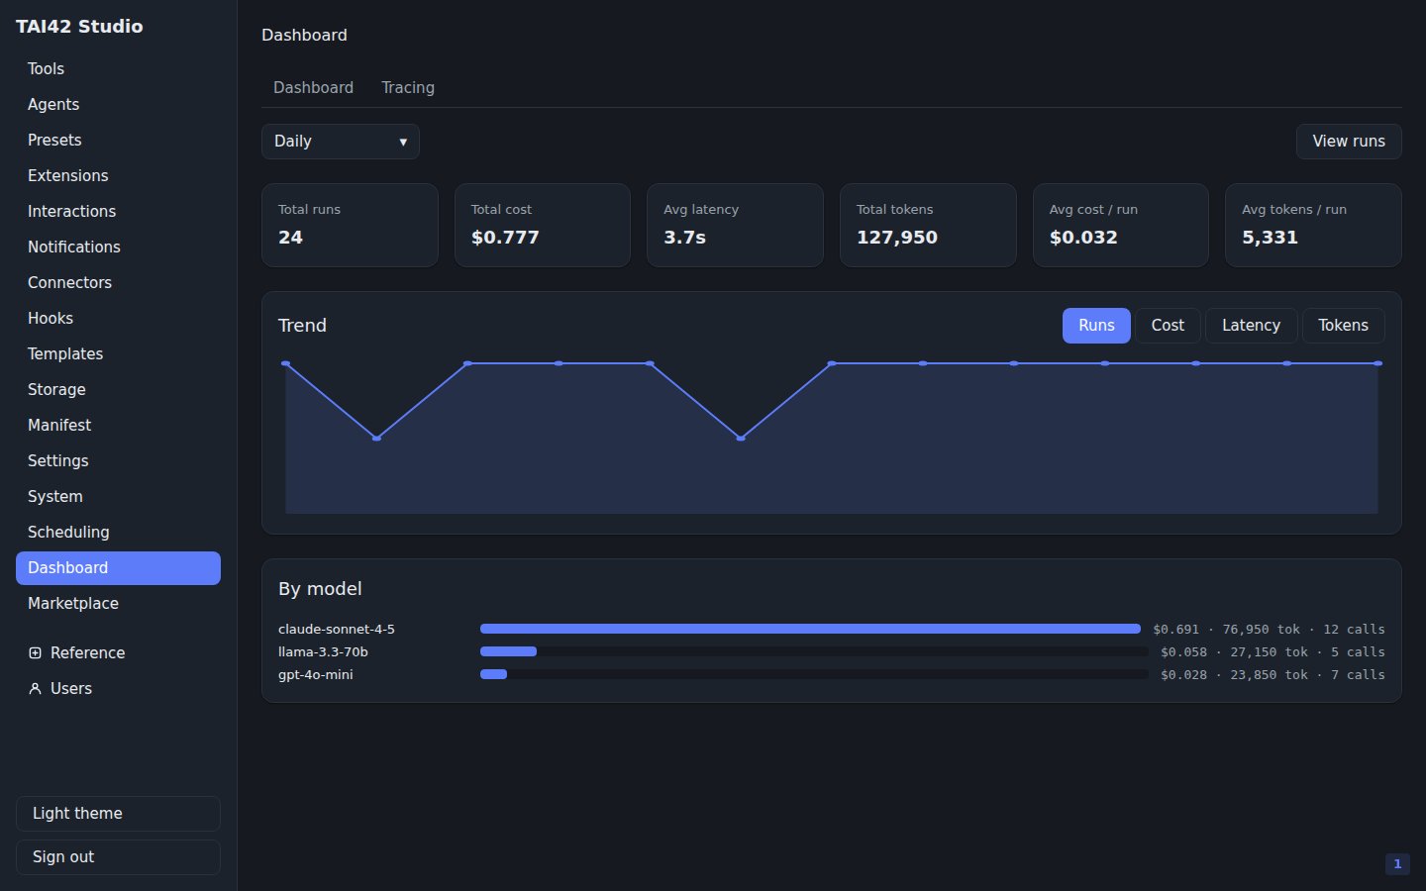This screenshot has width=1426, height=891.
Task: Open the Daily period dropdown
Action: (340, 142)
